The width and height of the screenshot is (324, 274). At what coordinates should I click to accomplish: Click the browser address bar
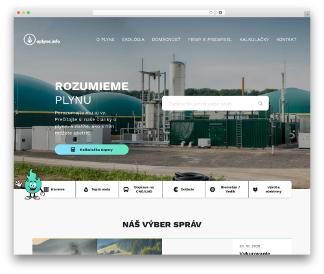154,12
